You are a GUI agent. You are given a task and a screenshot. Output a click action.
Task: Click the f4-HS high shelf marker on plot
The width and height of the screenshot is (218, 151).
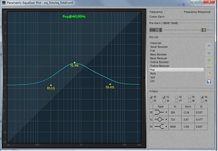(x=110, y=84)
